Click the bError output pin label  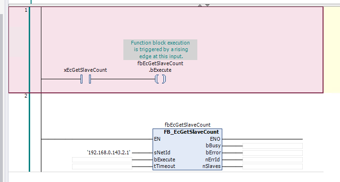(x=213, y=152)
